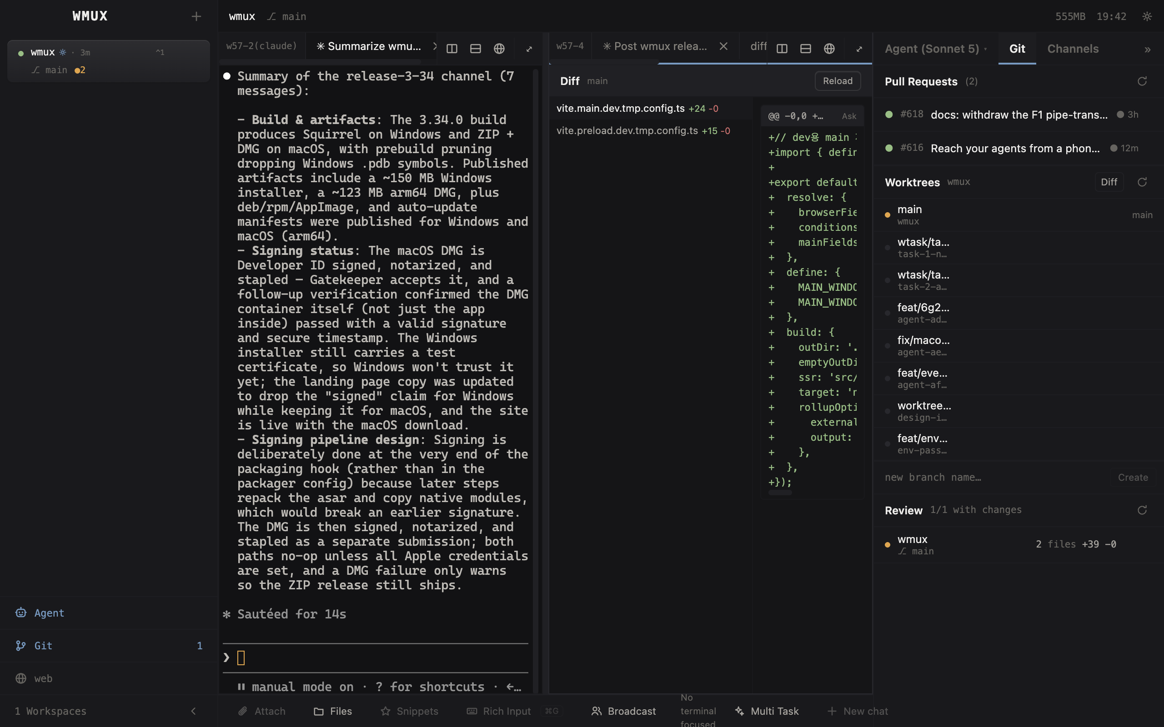The height and width of the screenshot is (727, 1164).
Task: Focus the terminal prompt input
Action: pyautogui.click(x=375, y=658)
